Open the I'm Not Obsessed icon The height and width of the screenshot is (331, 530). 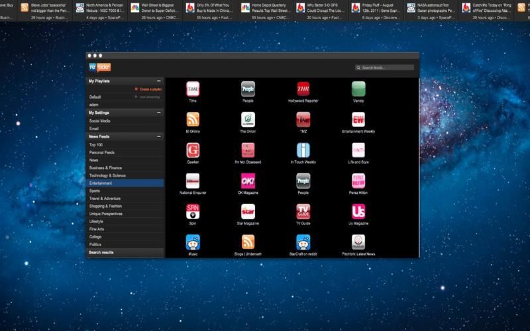(248, 150)
